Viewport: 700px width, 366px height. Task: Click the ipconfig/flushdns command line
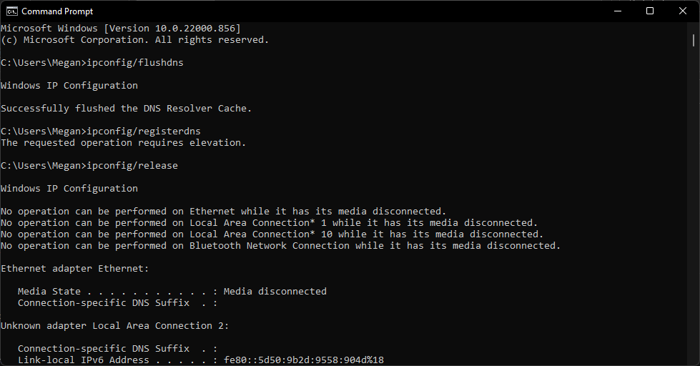point(92,62)
